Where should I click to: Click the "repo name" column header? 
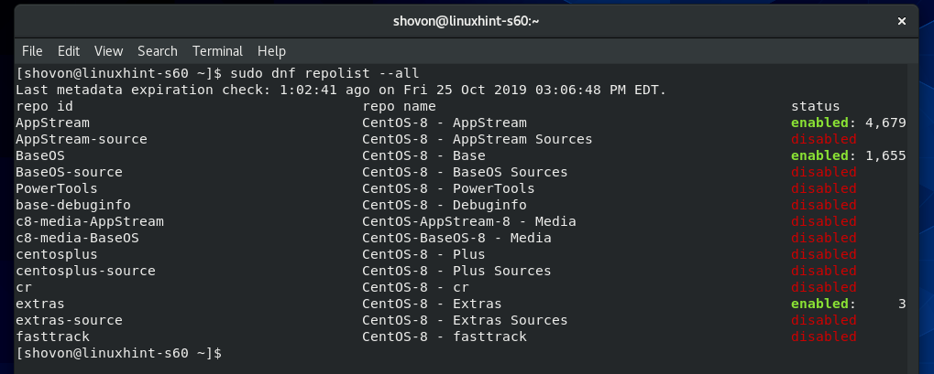click(x=399, y=106)
